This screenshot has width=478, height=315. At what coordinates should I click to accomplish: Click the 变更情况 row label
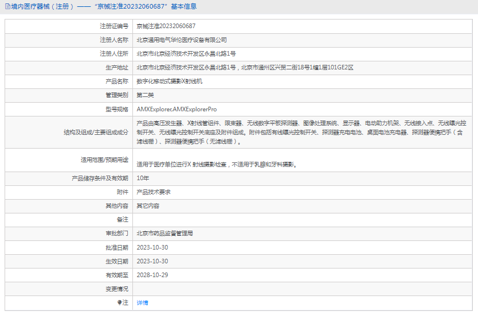click(x=117, y=289)
